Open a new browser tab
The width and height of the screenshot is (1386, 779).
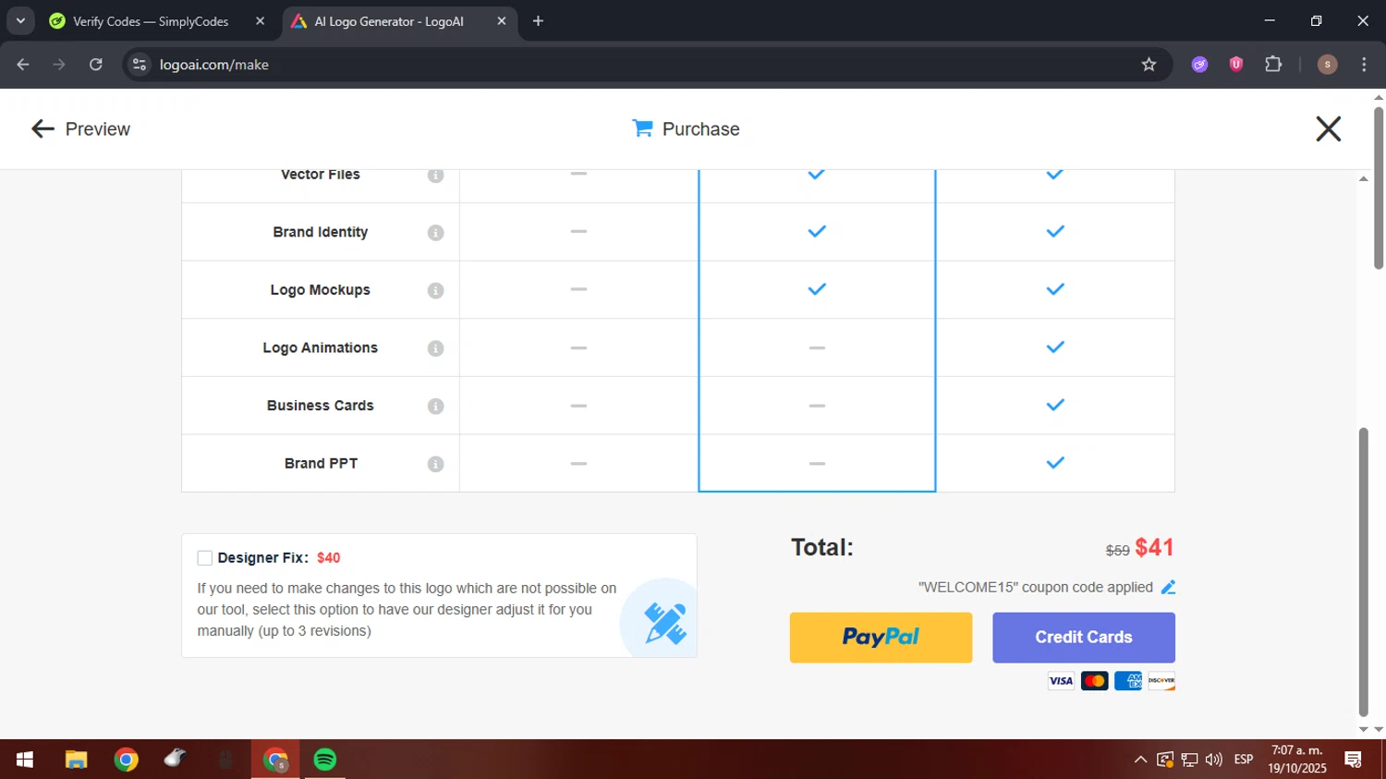(x=538, y=21)
